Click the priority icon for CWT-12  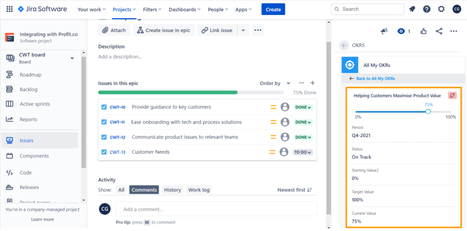[x=273, y=137]
